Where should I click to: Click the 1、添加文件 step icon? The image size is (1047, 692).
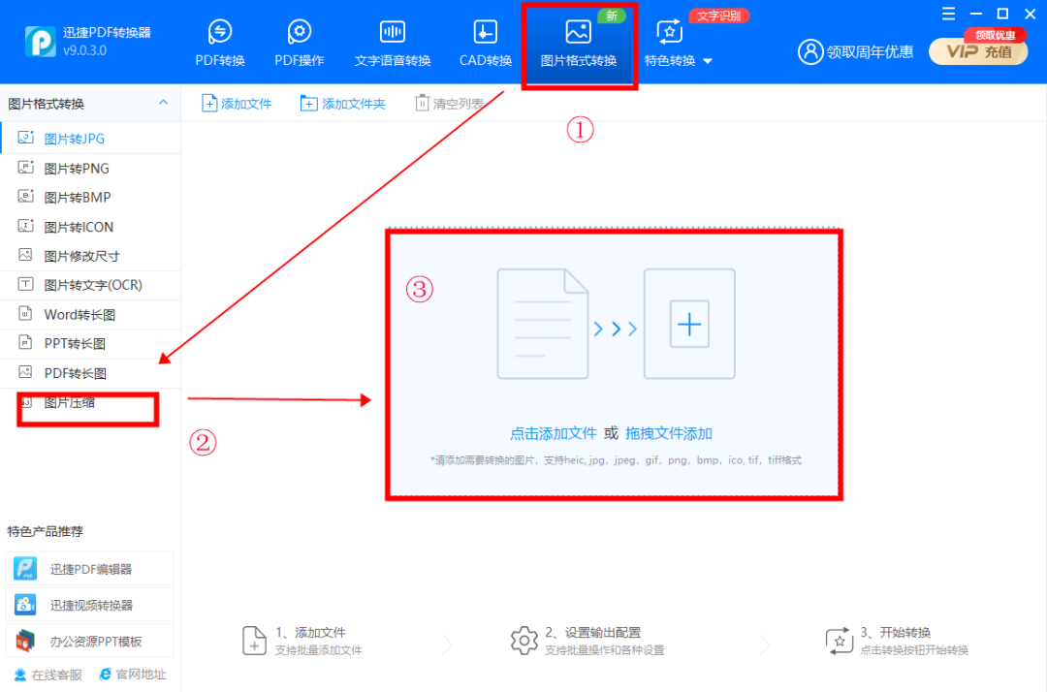[254, 641]
